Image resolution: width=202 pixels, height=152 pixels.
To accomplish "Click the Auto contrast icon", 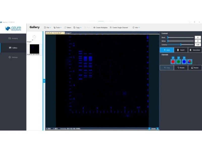I will pos(167,50).
